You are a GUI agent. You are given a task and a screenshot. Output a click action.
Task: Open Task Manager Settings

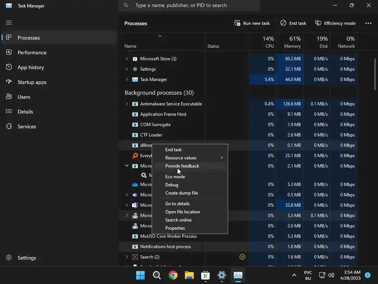click(59, 258)
